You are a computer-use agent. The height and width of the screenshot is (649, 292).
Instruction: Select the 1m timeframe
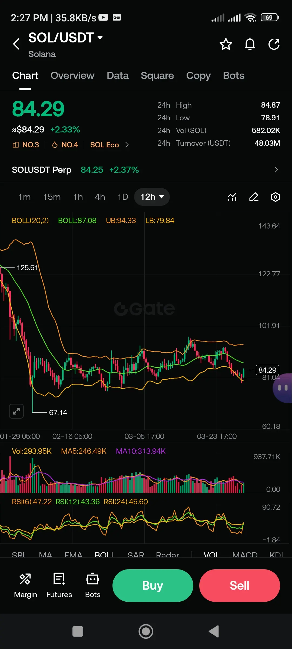[x=24, y=197]
